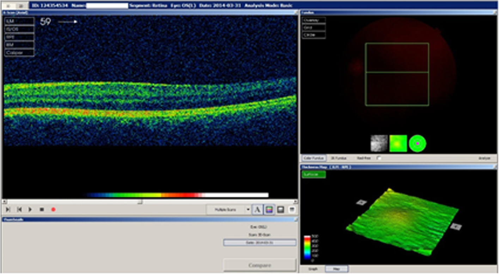
Task: Switch to the Color Fundus tab
Action: pos(314,158)
